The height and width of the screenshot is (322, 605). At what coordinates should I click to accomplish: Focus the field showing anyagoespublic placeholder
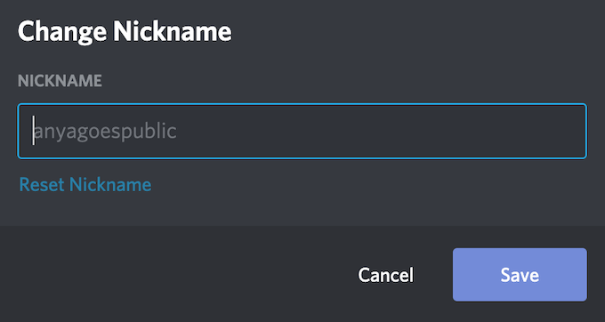pyautogui.click(x=302, y=131)
